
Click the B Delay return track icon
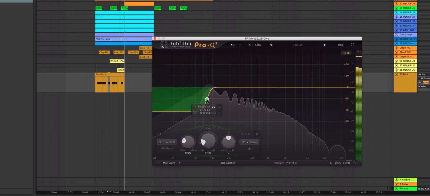click(396, 184)
